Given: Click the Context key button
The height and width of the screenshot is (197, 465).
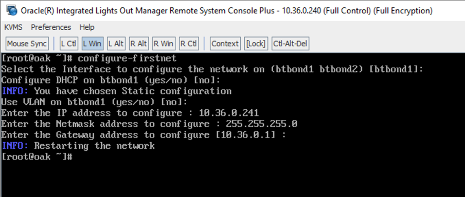Looking at the screenshot, I should click(x=225, y=44).
